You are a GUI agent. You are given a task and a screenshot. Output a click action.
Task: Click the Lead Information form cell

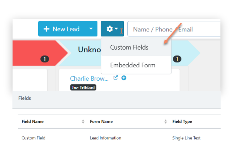105,138
